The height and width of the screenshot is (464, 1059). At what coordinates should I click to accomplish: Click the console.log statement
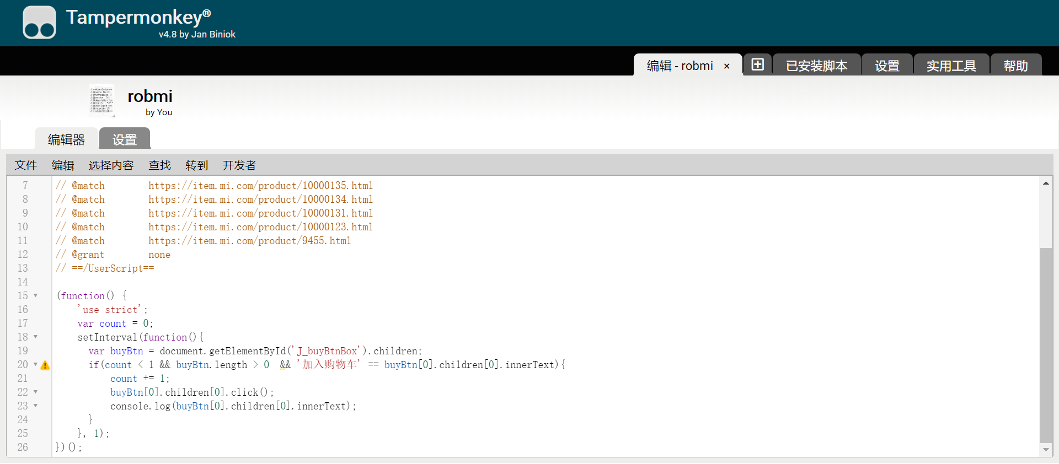coord(233,406)
